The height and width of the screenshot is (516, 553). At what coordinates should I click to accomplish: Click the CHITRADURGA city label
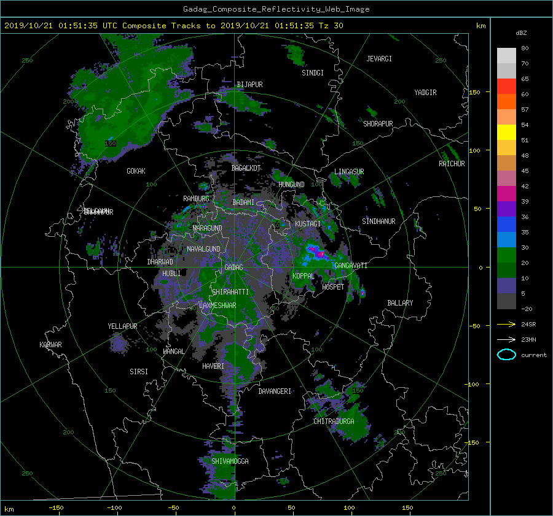tap(334, 422)
